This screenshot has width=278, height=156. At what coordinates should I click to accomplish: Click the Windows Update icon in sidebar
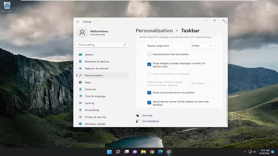[x=80, y=124]
